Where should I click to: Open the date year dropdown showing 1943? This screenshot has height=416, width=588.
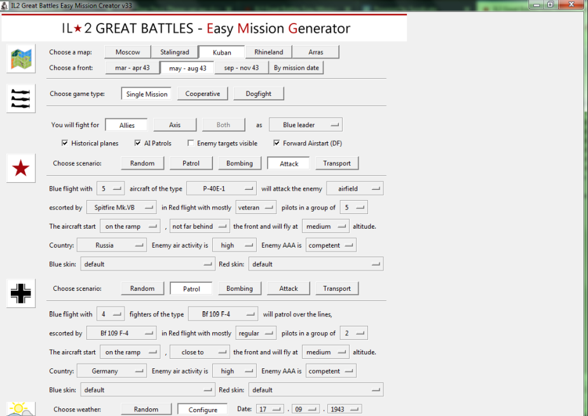(x=345, y=409)
